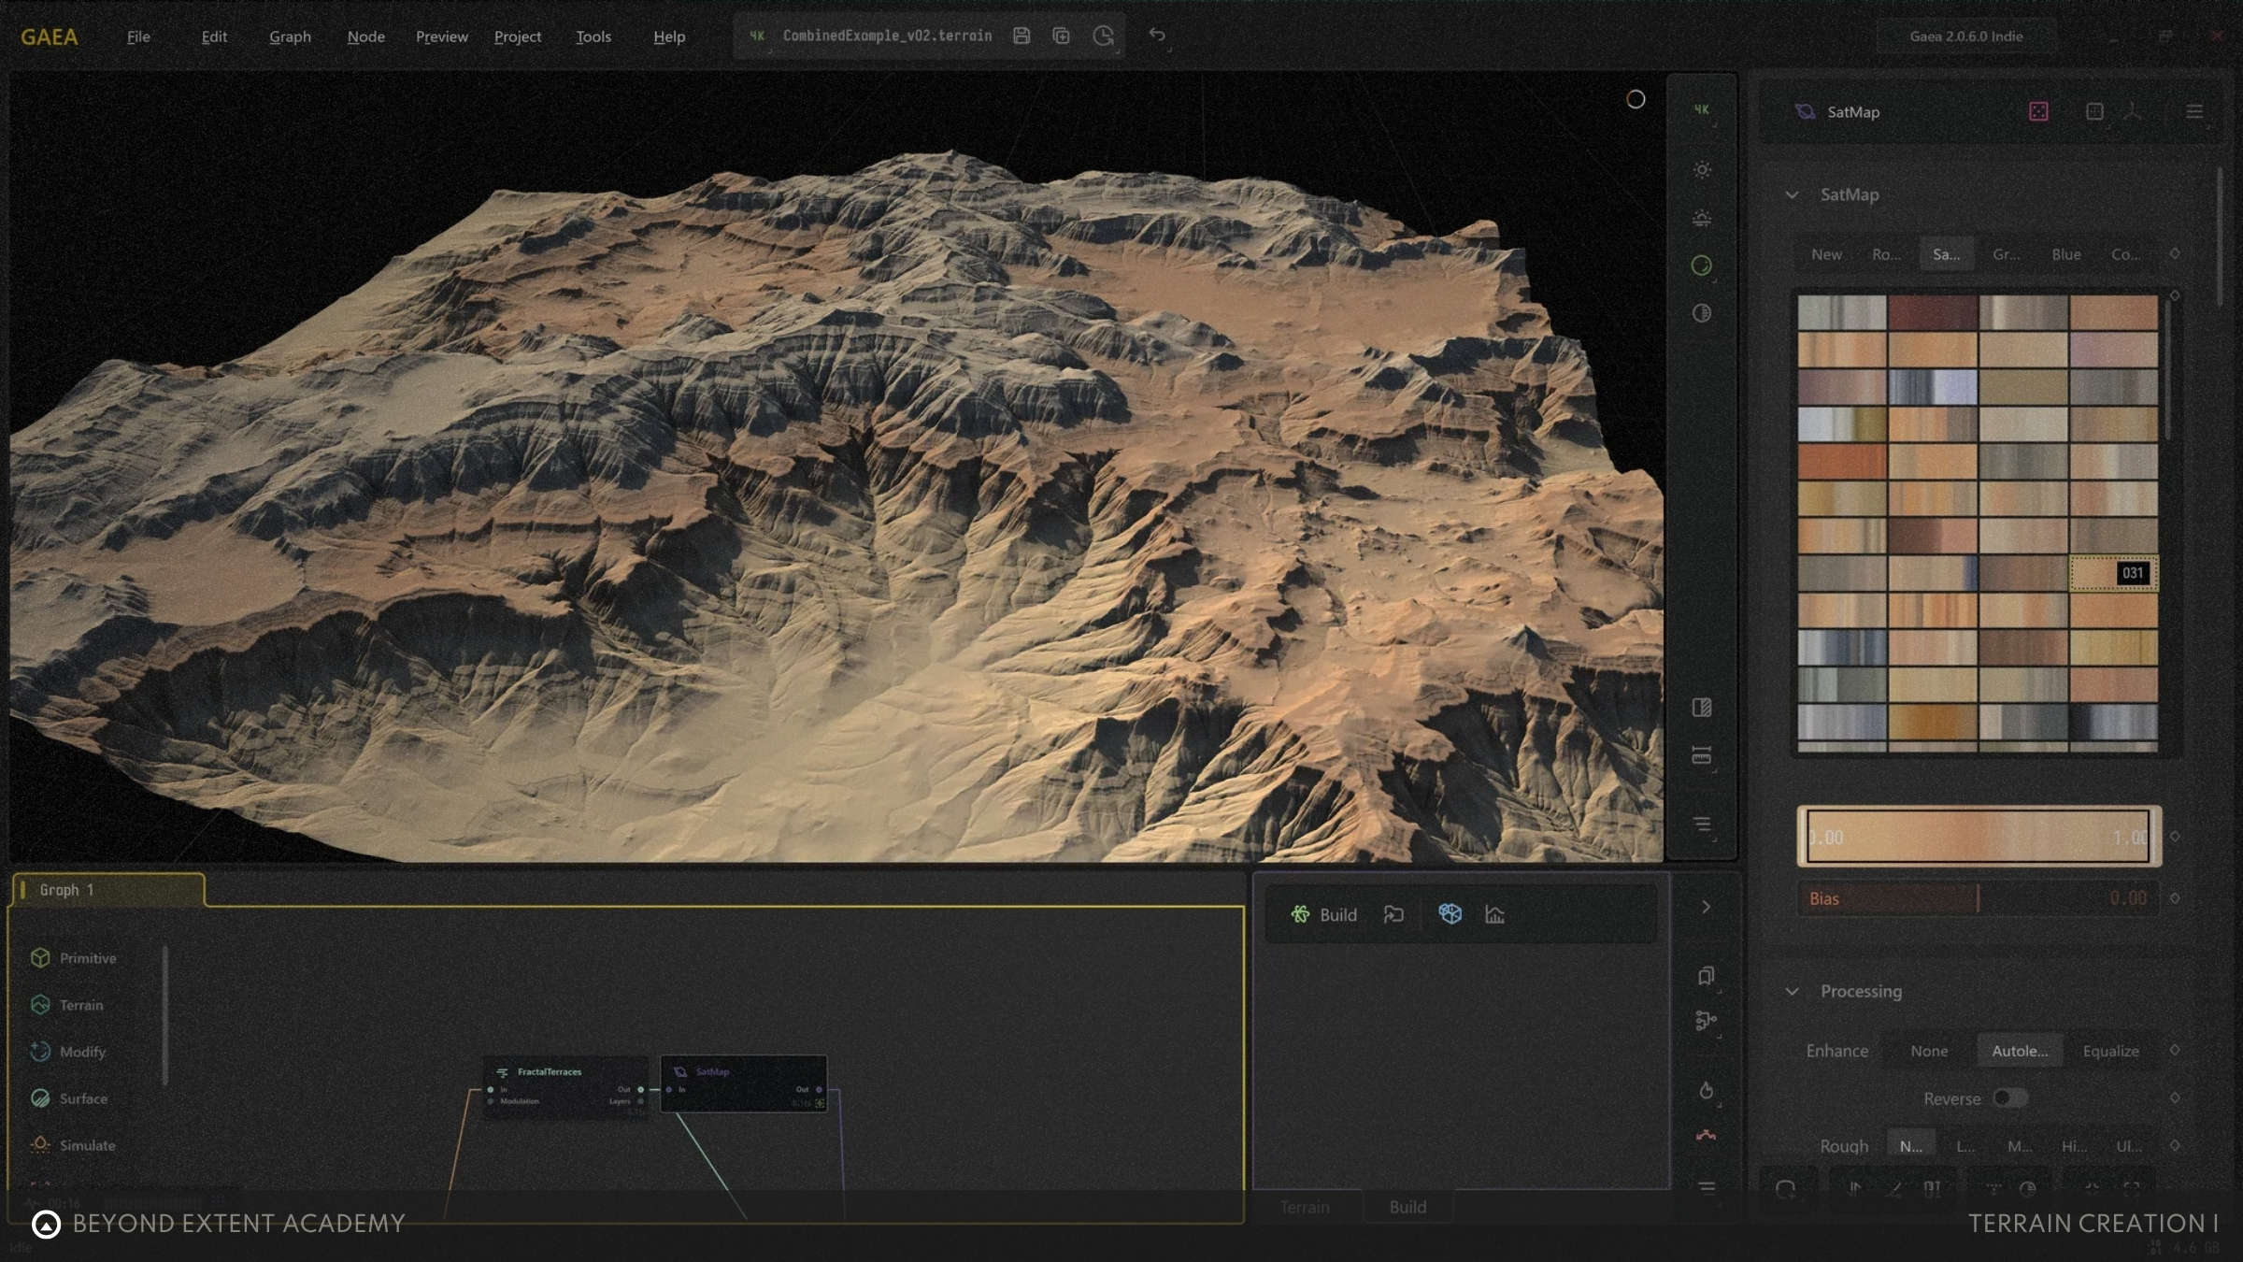Toggle the Reverse switch
This screenshot has height=1262, width=2243.
[x=2010, y=1098]
